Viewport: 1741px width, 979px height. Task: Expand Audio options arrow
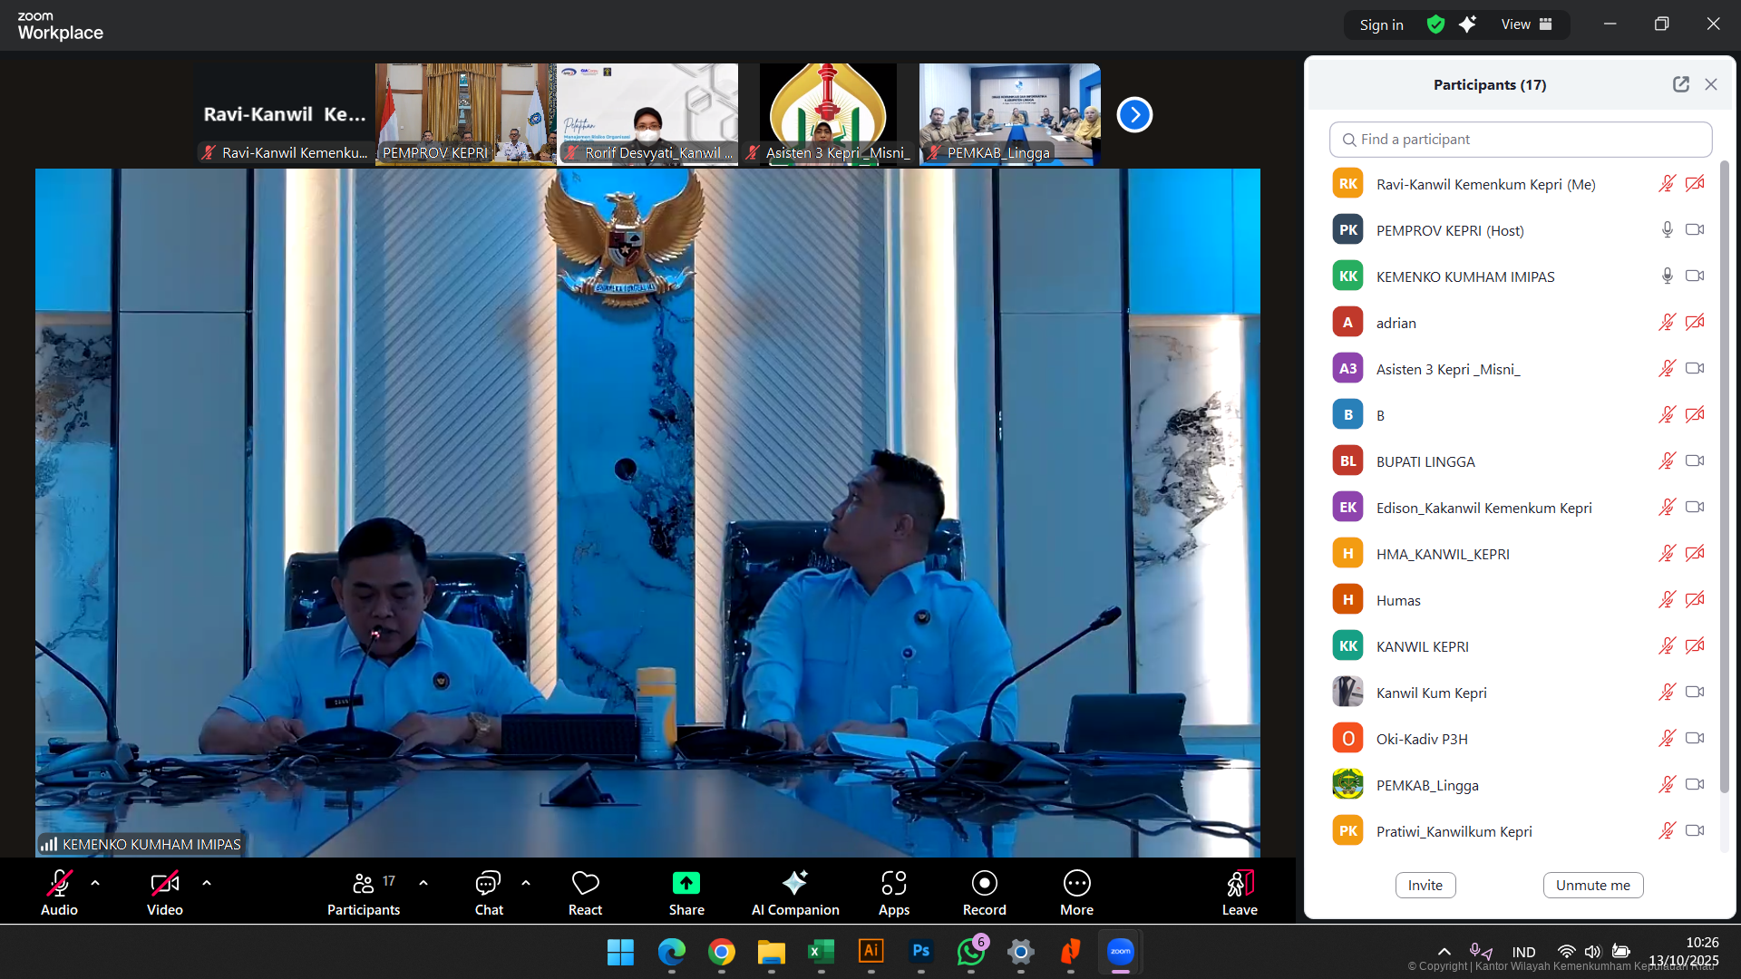tap(95, 882)
